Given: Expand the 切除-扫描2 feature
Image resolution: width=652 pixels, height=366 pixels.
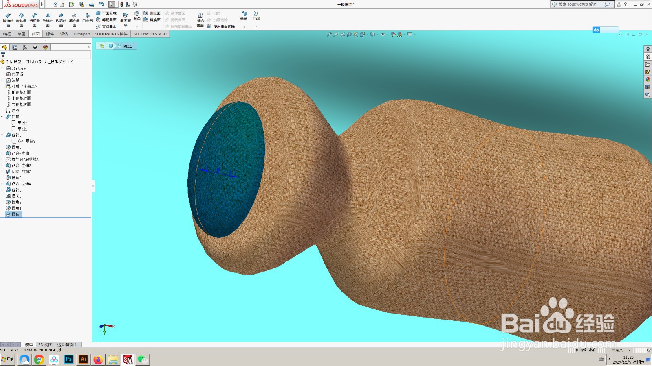Looking at the screenshot, I should click(x=2, y=172).
